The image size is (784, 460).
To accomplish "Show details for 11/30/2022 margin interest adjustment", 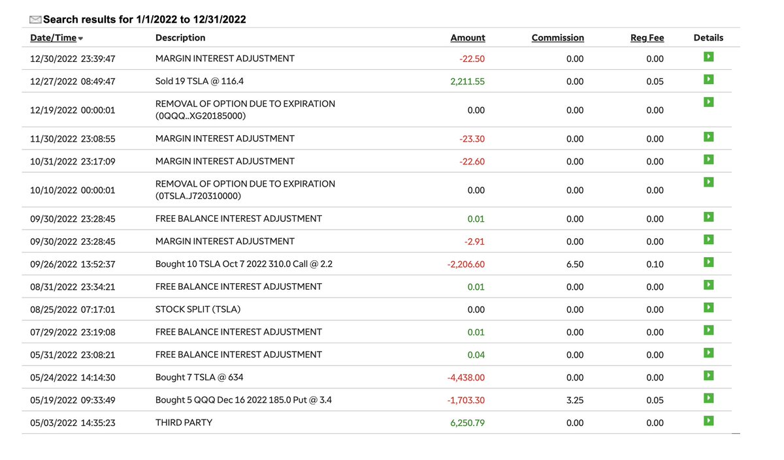I will [709, 137].
